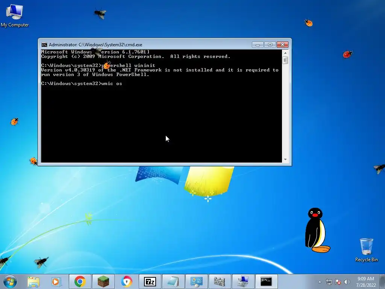
Task: Minimize the Command Prompt window
Action: [258, 45]
